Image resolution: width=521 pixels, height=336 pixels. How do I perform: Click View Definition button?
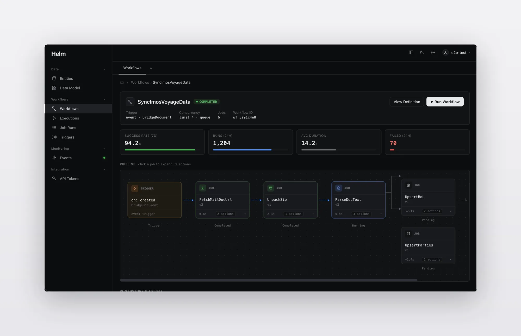pyautogui.click(x=407, y=102)
